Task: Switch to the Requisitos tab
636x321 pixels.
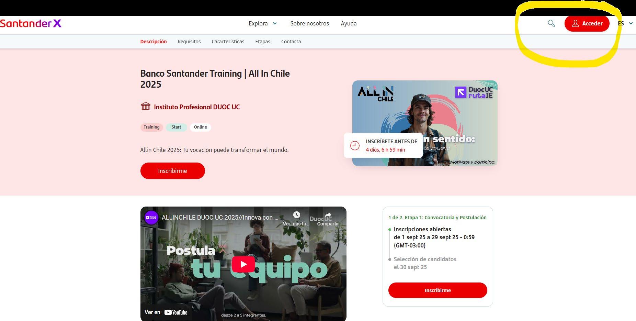Action: point(189,42)
